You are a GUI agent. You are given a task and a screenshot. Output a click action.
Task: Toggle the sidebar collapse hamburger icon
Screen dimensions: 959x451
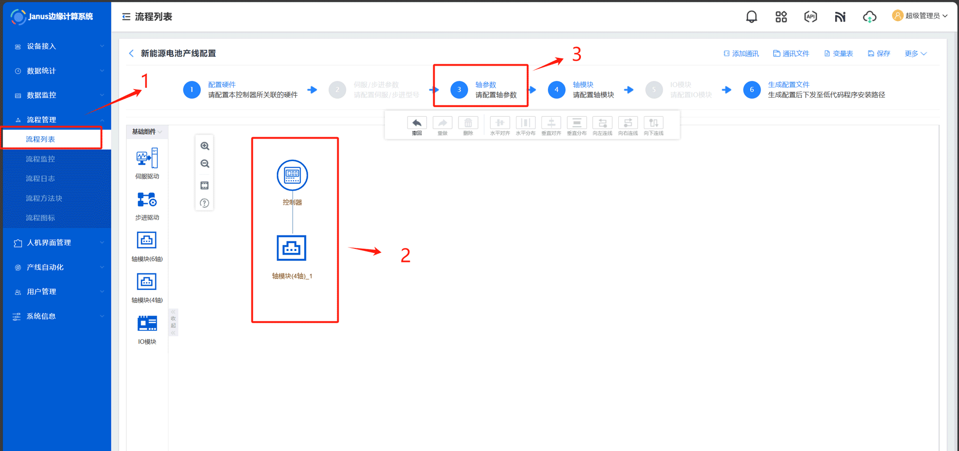point(126,17)
